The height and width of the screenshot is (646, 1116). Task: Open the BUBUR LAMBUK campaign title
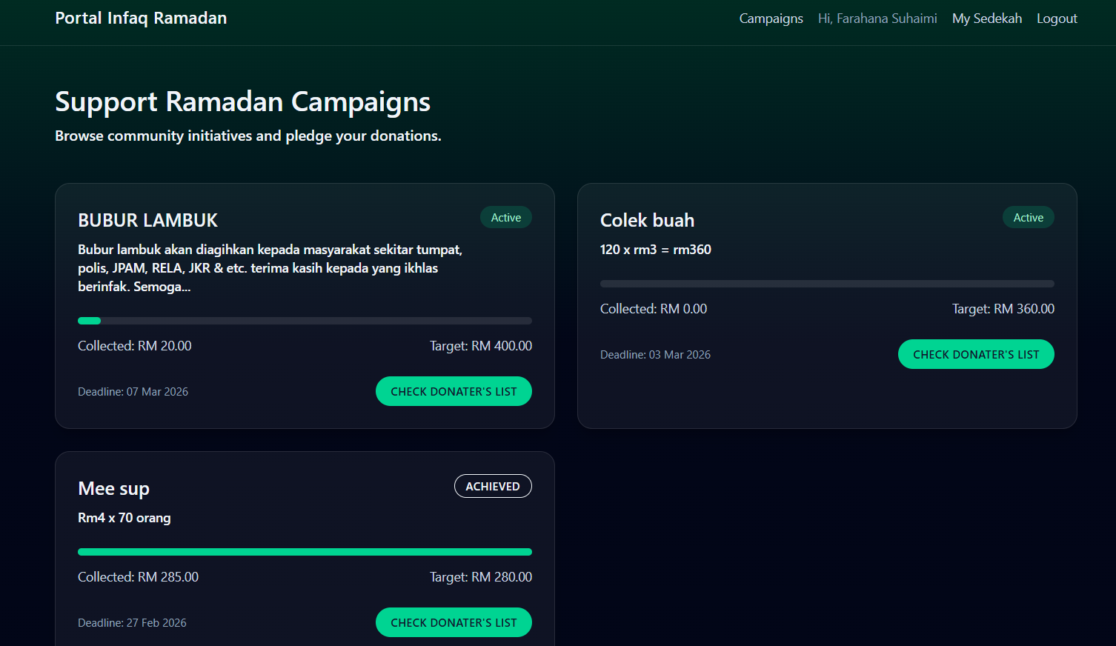point(147,220)
